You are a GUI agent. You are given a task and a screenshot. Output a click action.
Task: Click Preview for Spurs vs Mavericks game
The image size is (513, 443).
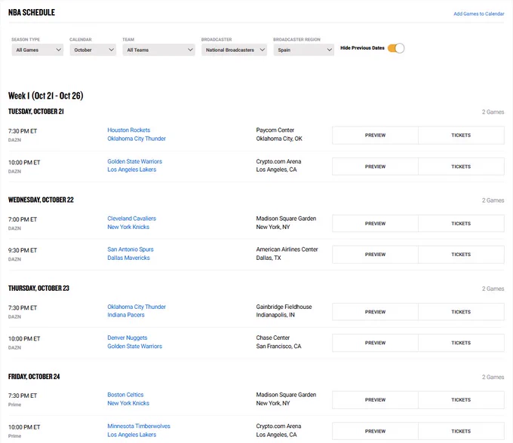[x=375, y=255]
